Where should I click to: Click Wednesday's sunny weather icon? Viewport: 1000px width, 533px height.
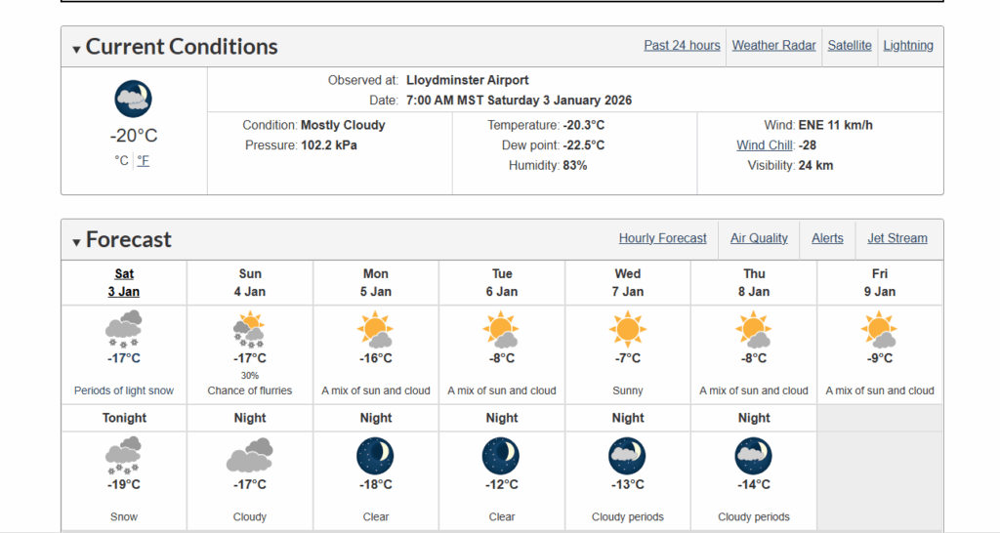pyautogui.click(x=628, y=329)
